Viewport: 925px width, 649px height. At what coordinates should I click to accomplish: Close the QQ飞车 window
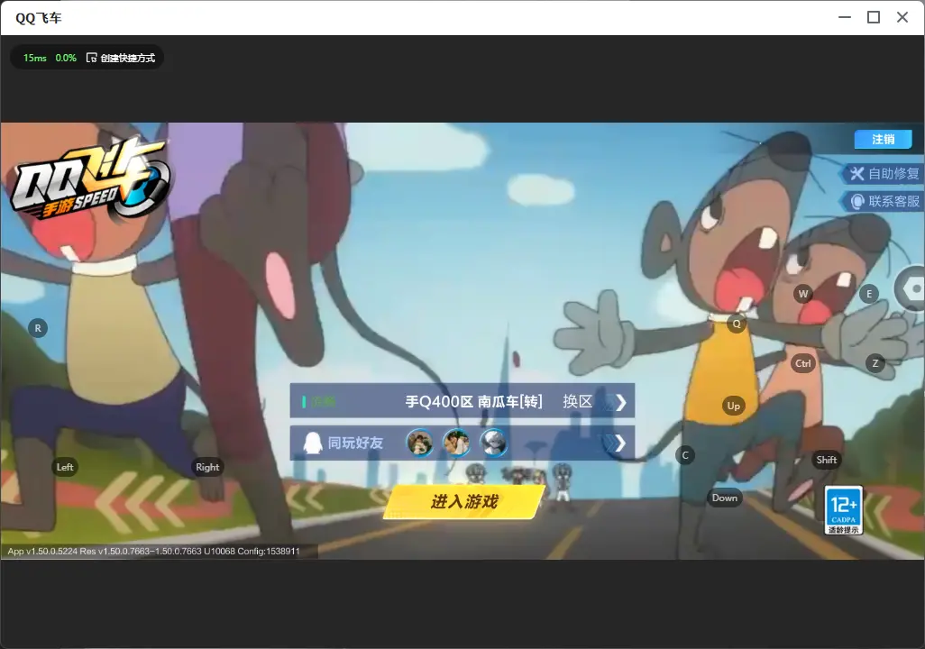coord(902,18)
